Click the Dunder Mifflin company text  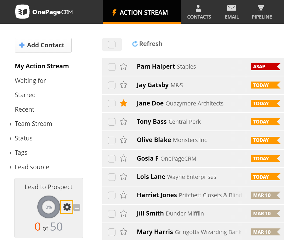185,214
